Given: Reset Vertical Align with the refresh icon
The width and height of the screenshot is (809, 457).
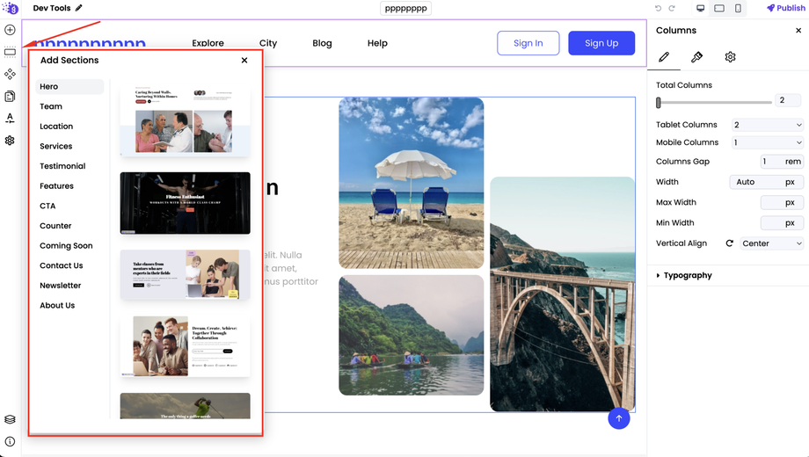Looking at the screenshot, I should tap(729, 243).
